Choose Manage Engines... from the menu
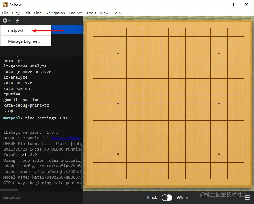 pyautogui.click(x=26, y=41)
